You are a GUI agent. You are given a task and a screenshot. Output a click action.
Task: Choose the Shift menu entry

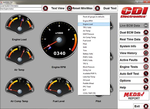click(x=94, y=47)
